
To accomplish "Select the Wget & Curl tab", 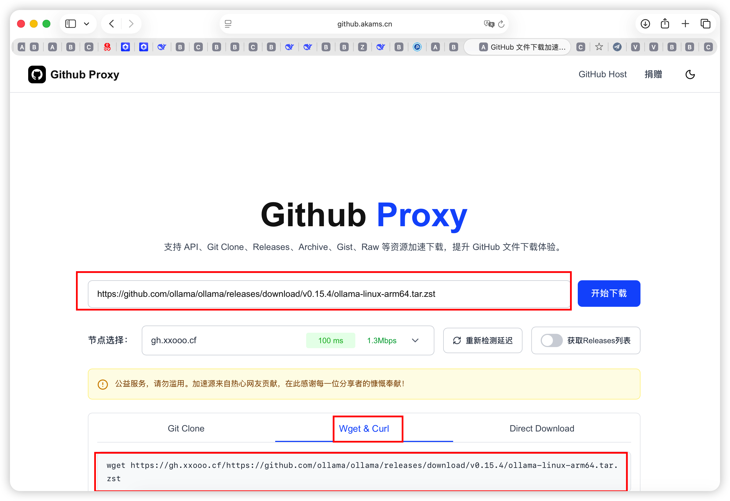I will (364, 428).
